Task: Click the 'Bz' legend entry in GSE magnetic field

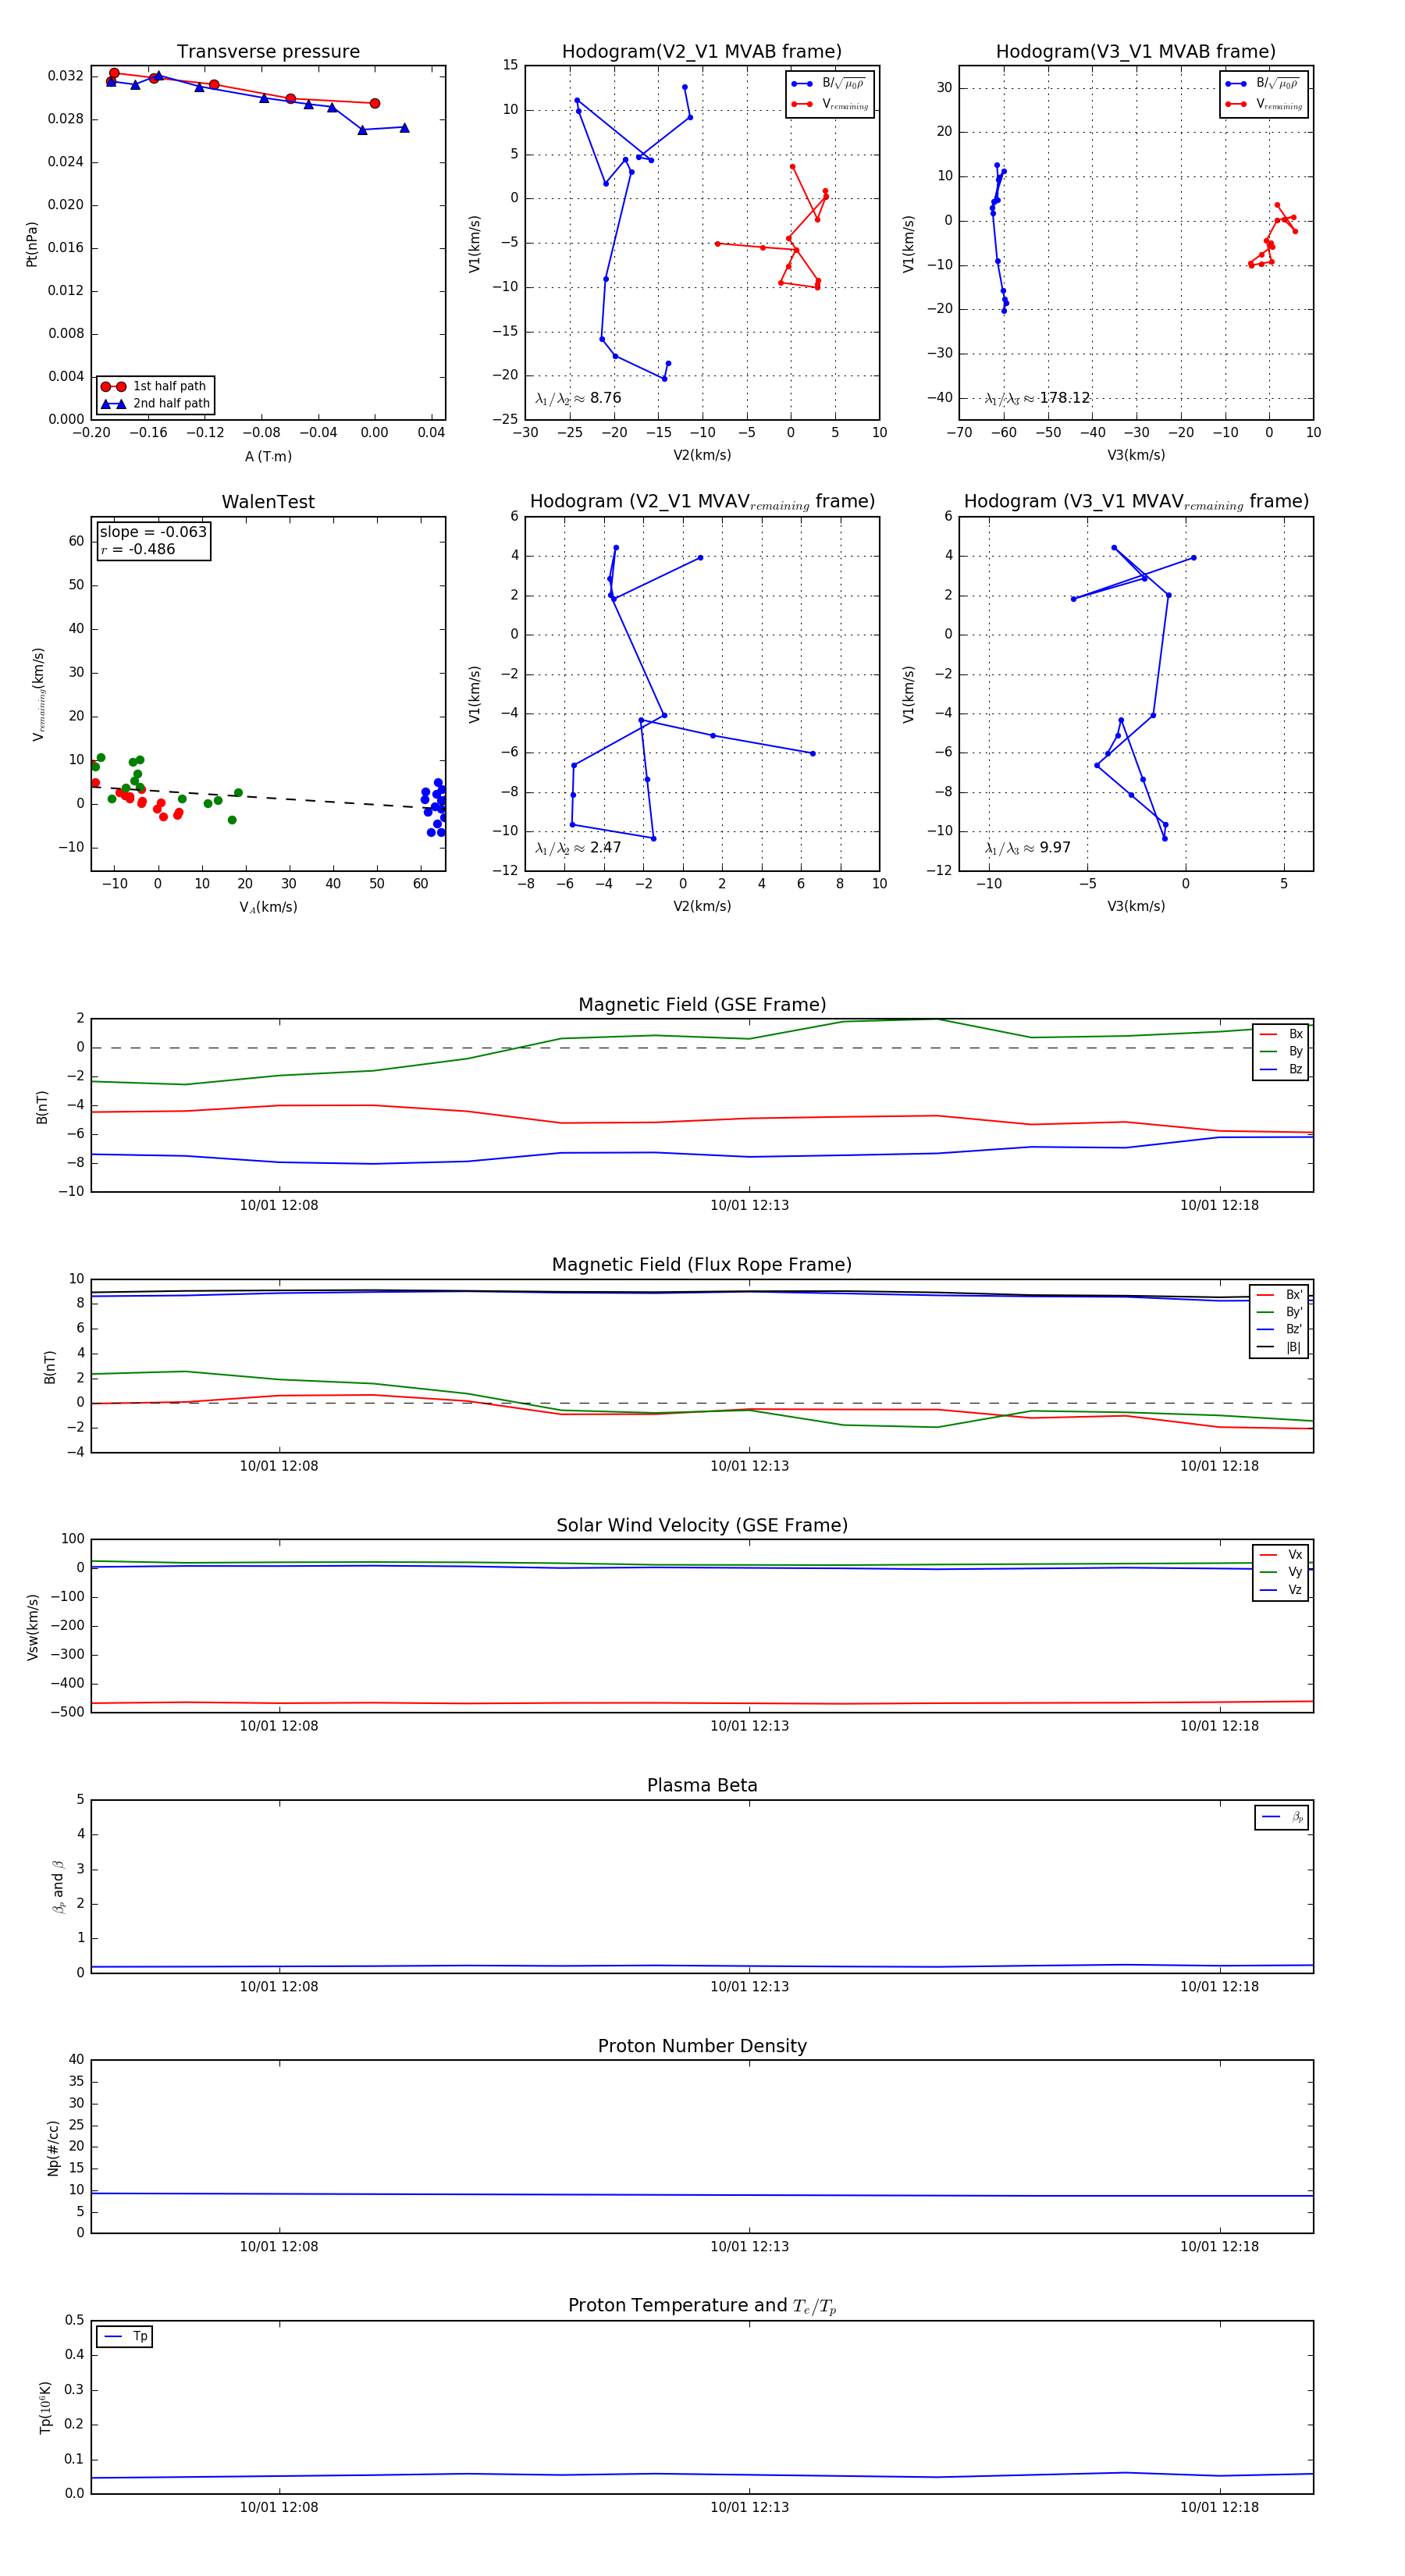Action: (x=1281, y=1070)
